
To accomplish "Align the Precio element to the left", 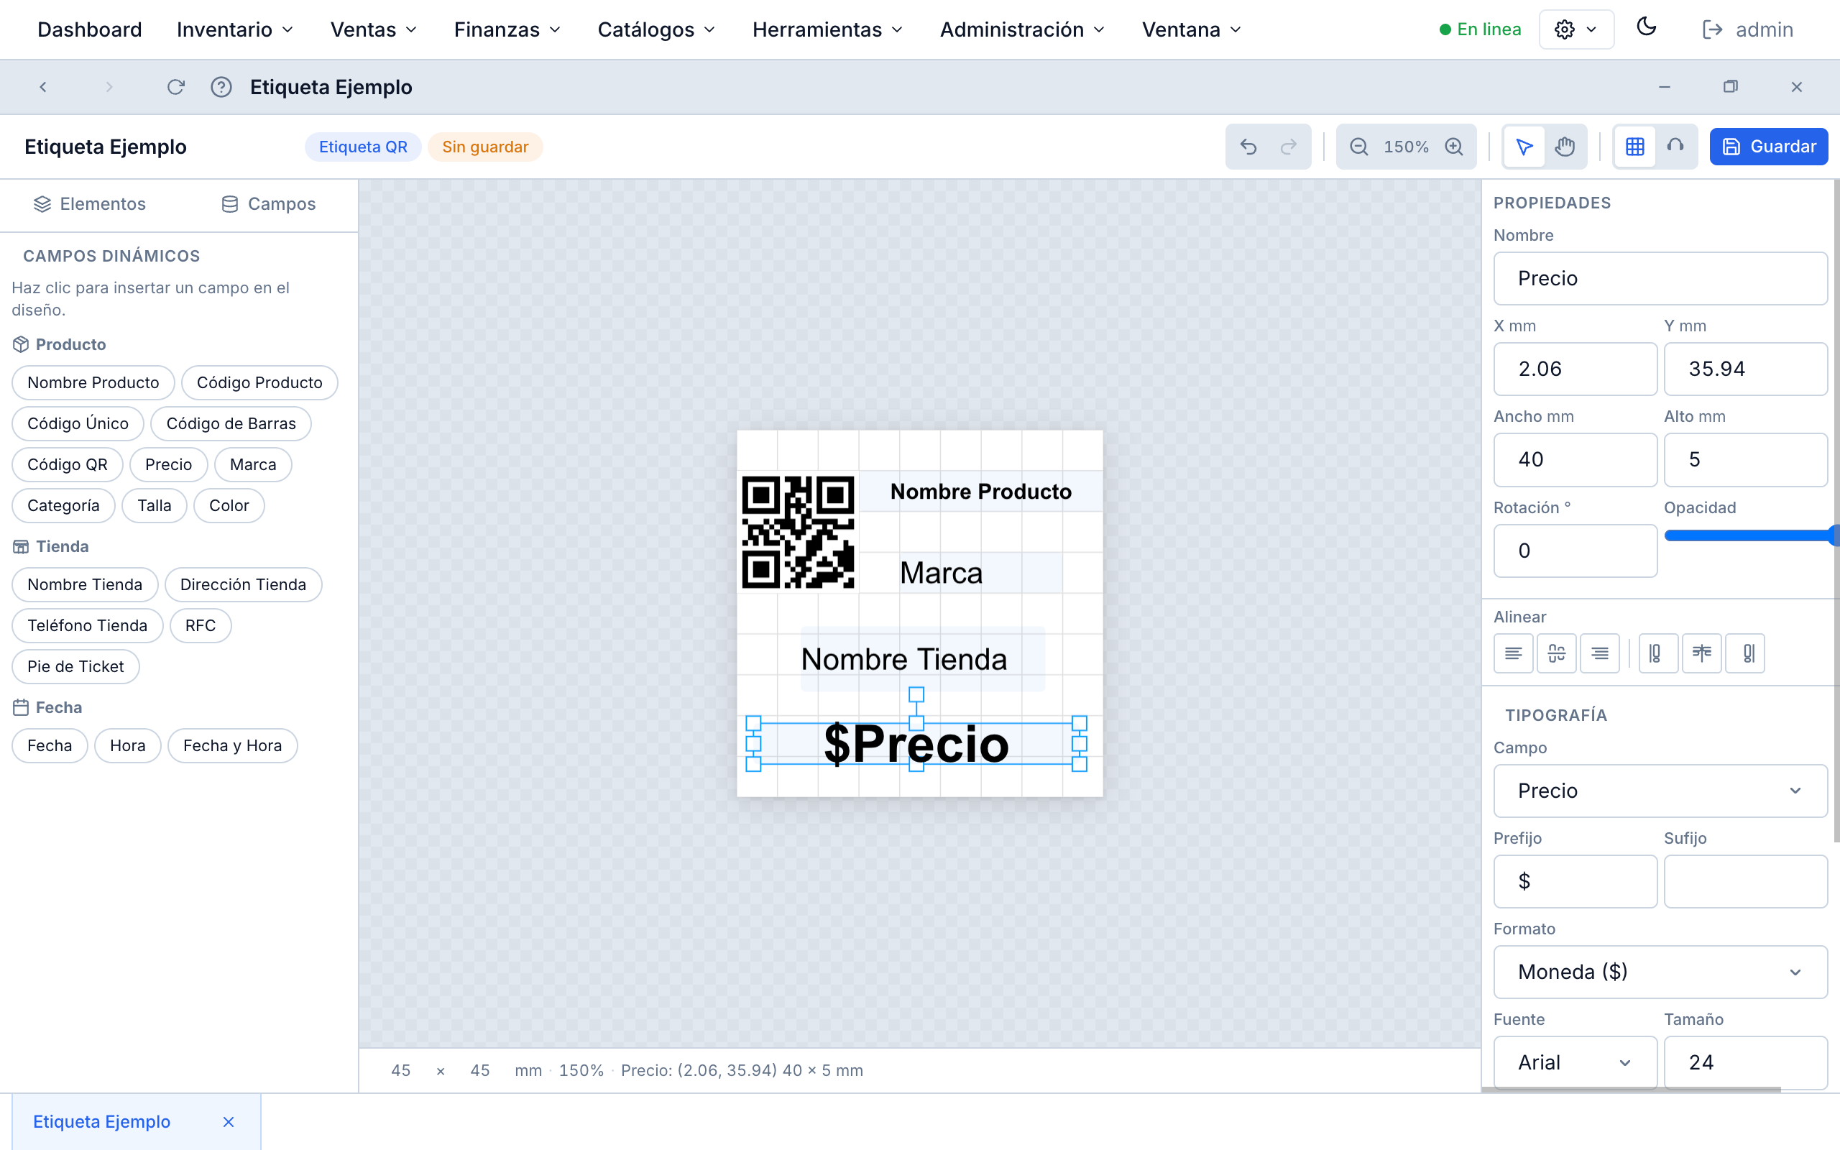I will [x=1513, y=653].
